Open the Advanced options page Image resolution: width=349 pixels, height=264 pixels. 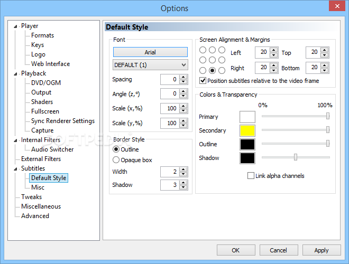[x=35, y=216]
